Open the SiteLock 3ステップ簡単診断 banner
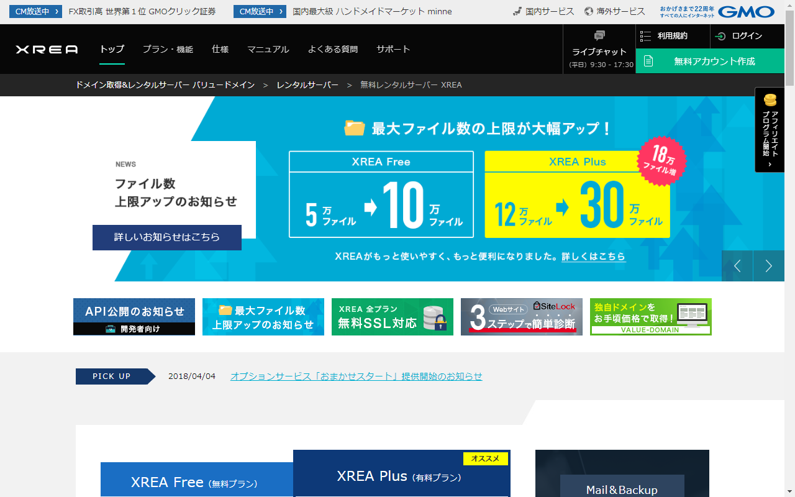 522,317
